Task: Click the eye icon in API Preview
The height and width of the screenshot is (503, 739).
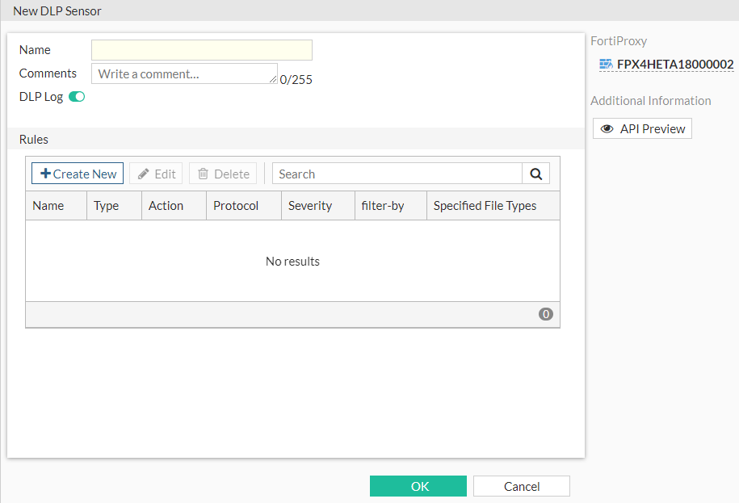Action: pyautogui.click(x=607, y=128)
